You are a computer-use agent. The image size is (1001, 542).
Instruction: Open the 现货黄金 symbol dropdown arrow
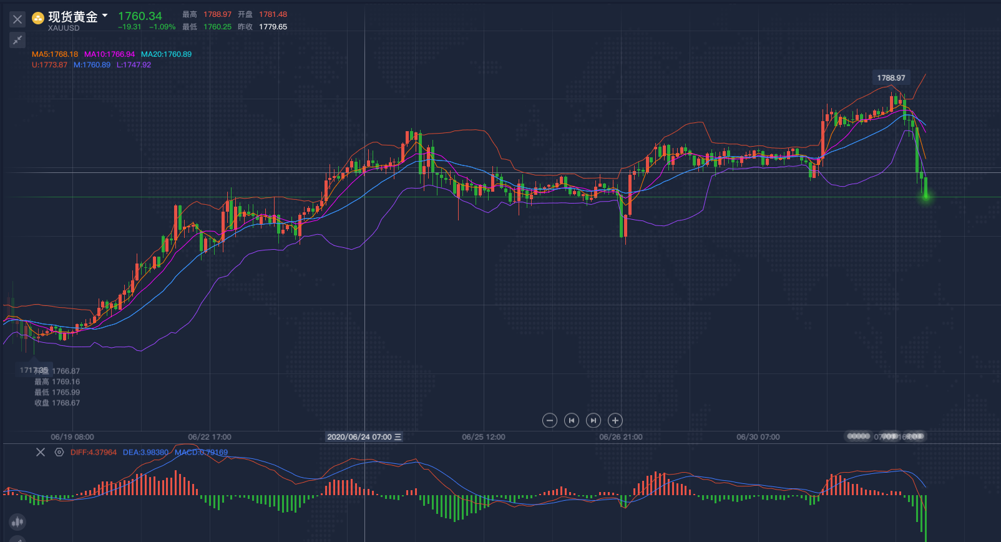point(105,16)
